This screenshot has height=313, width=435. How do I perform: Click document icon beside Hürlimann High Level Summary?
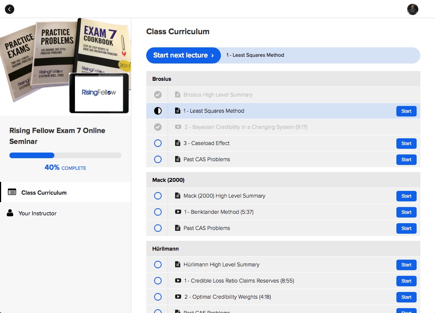click(x=177, y=264)
